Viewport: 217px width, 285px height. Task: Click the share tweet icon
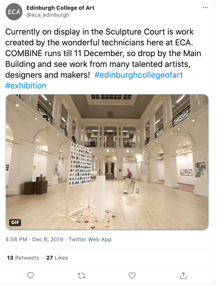(183, 275)
